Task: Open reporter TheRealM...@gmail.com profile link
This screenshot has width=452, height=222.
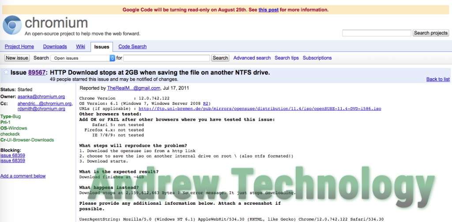Action: pyautogui.click(x=133, y=88)
